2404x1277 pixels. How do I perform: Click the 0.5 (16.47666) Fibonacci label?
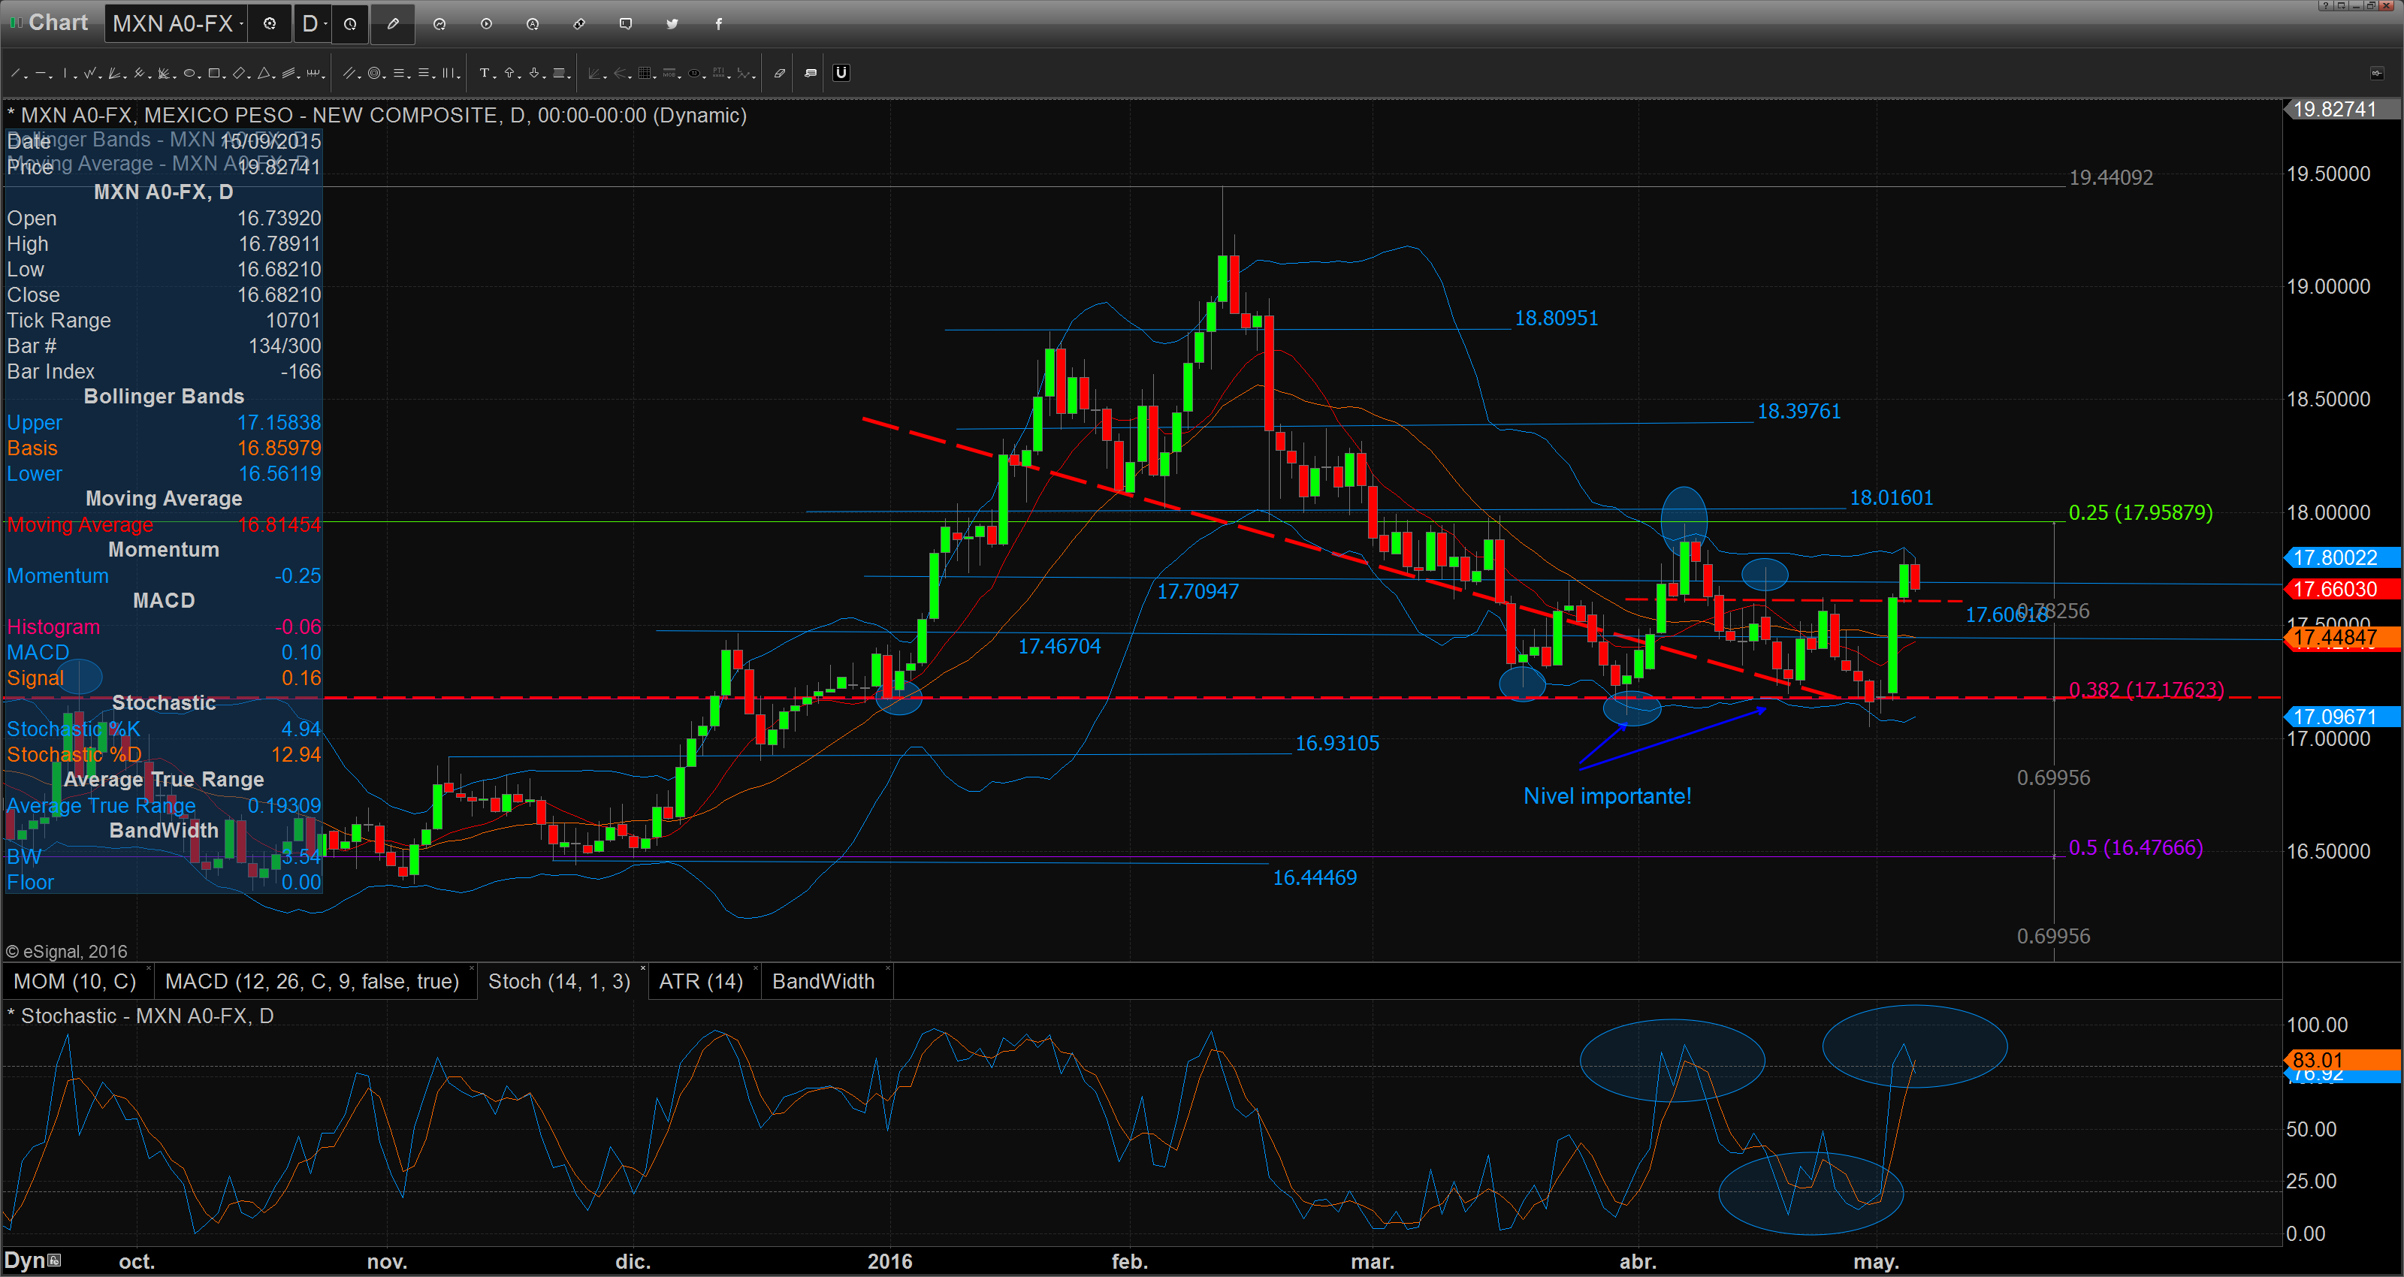(x=2135, y=847)
